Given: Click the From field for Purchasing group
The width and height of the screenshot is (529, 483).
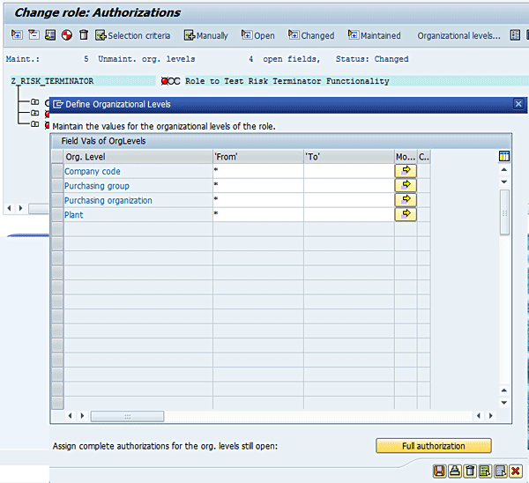Looking at the screenshot, I should coord(258,185).
